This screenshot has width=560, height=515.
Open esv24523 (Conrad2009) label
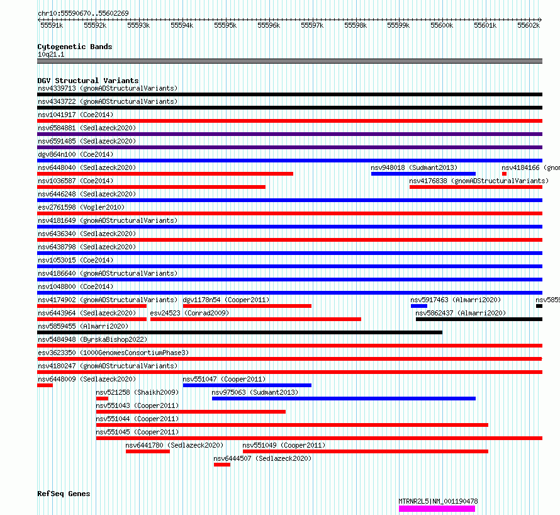[x=189, y=313]
